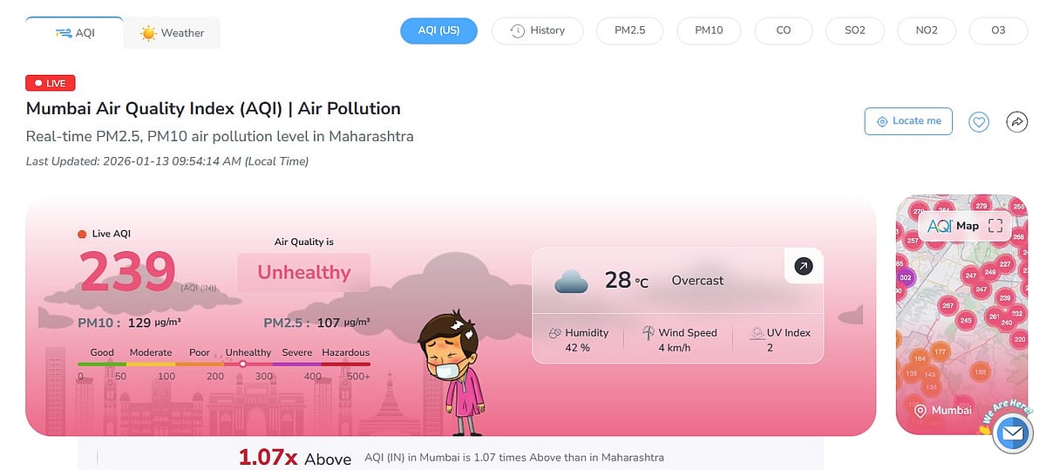
Task: Click the 302 purple map marker
Action: point(905,277)
